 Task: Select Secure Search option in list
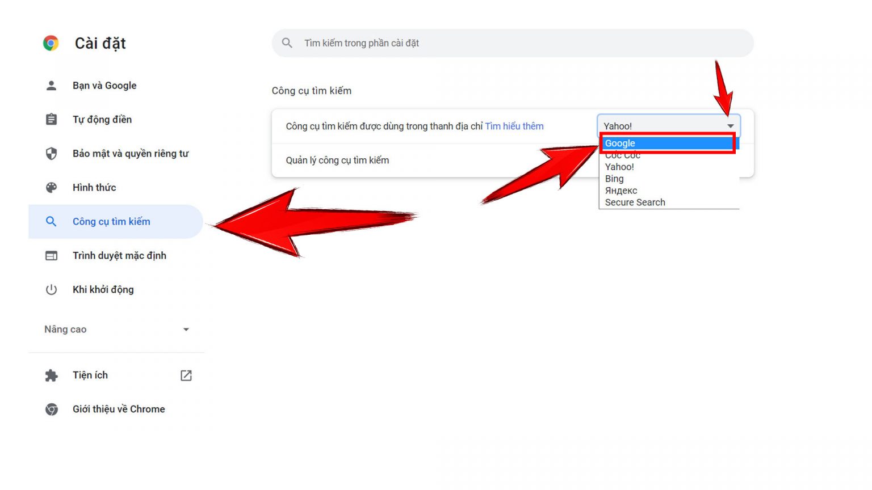[635, 202]
